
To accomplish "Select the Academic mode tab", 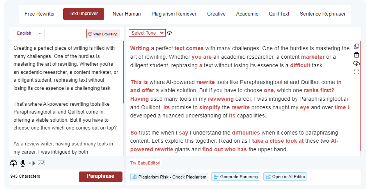I will click(247, 14).
